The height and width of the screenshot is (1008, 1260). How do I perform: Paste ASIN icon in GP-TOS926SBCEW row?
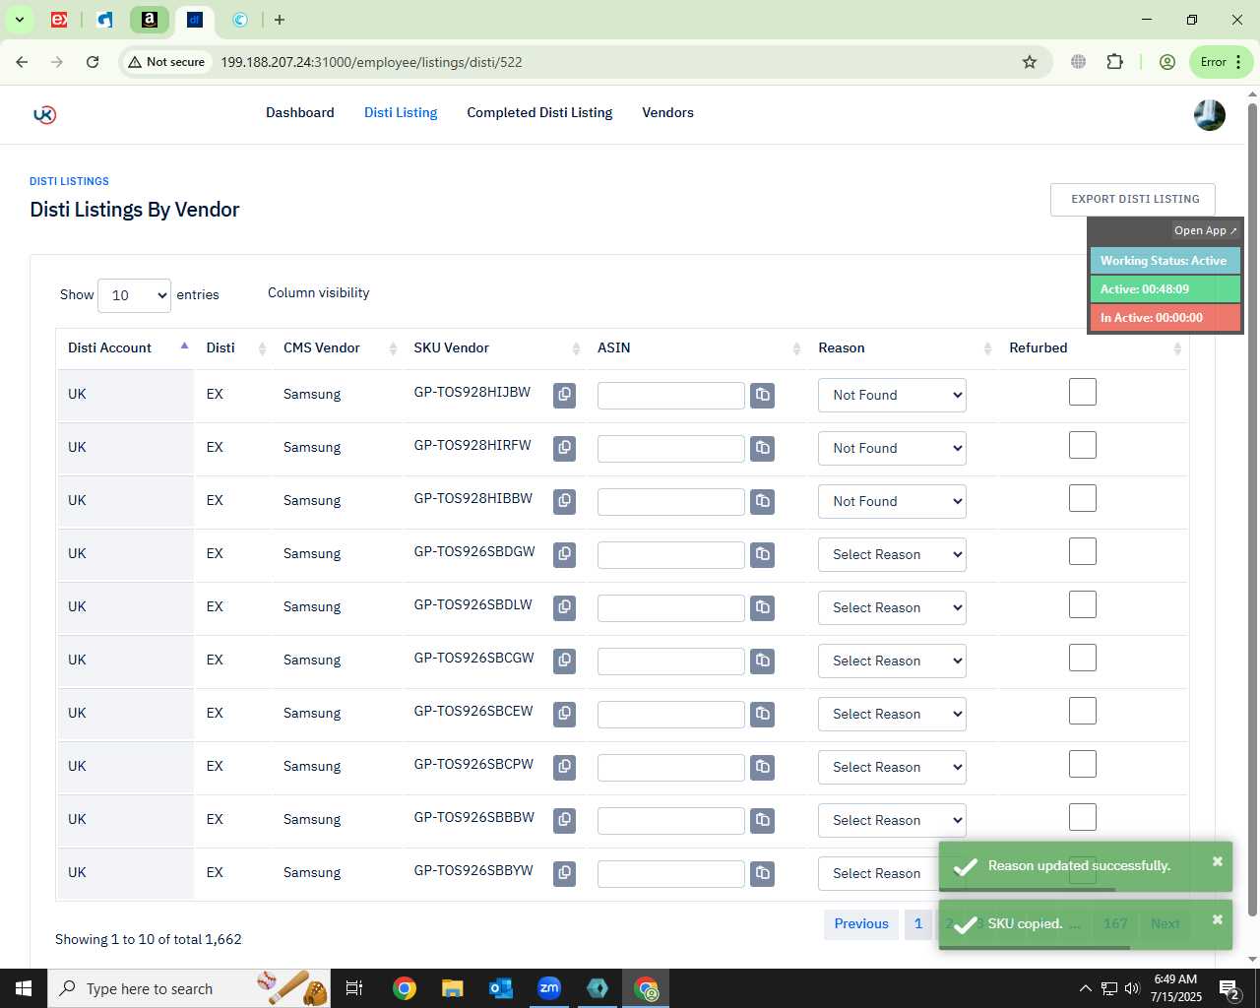762,714
